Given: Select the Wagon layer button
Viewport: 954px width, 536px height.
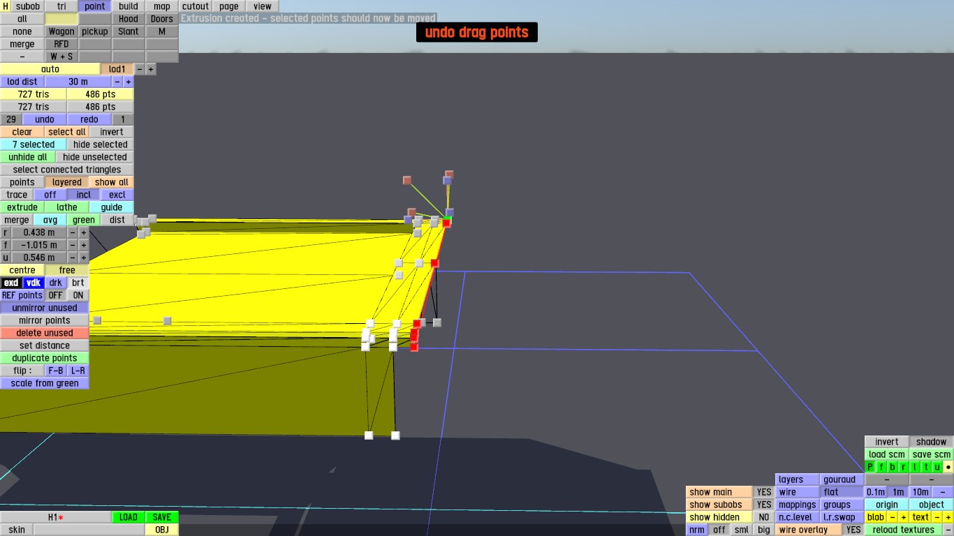Looking at the screenshot, I should [x=61, y=31].
